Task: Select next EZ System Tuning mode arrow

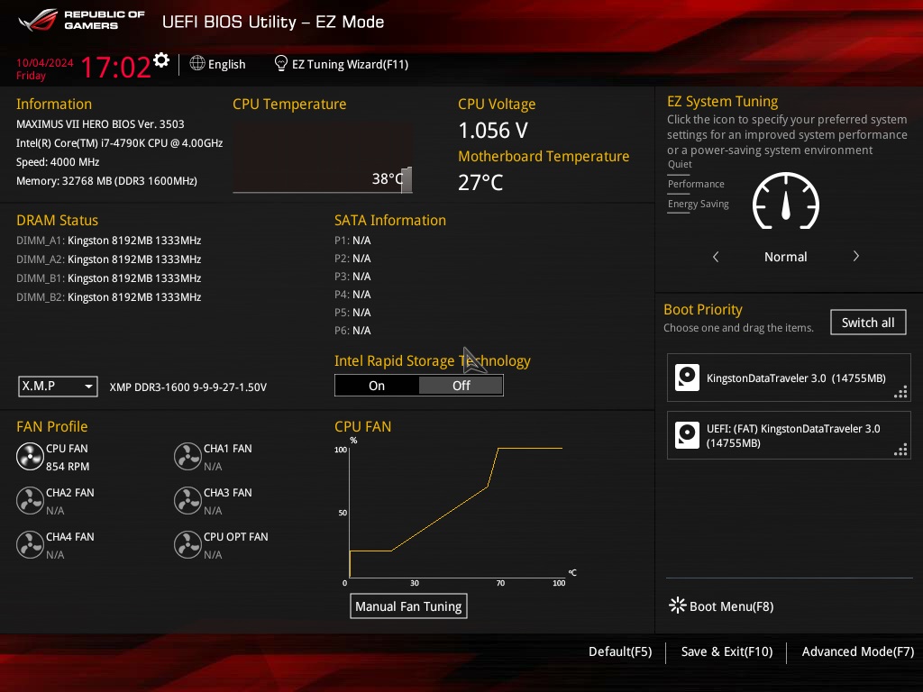Action: click(856, 257)
